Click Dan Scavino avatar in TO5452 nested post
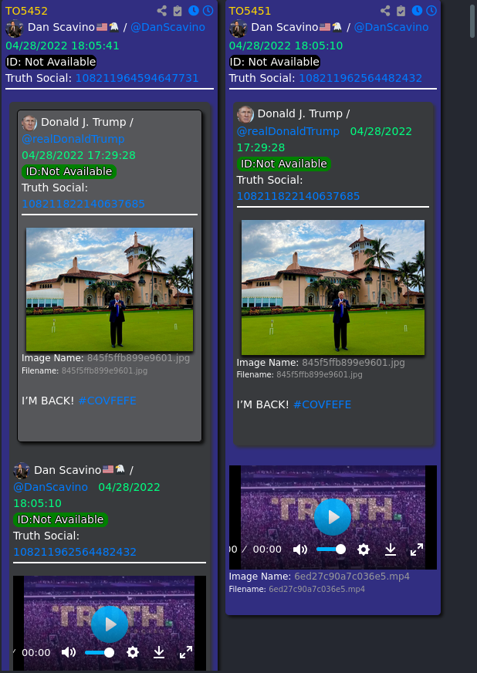This screenshot has height=673, width=477. point(22,471)
